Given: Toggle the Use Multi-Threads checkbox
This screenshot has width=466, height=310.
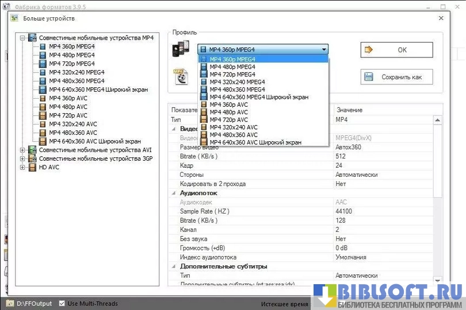Looking at the screenshot, I should tap(61, 303).
